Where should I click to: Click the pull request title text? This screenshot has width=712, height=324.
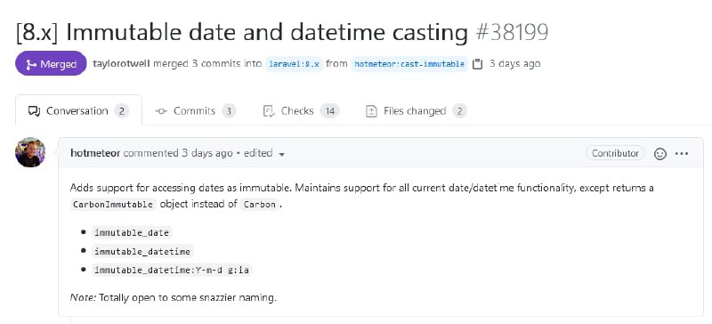241,33
